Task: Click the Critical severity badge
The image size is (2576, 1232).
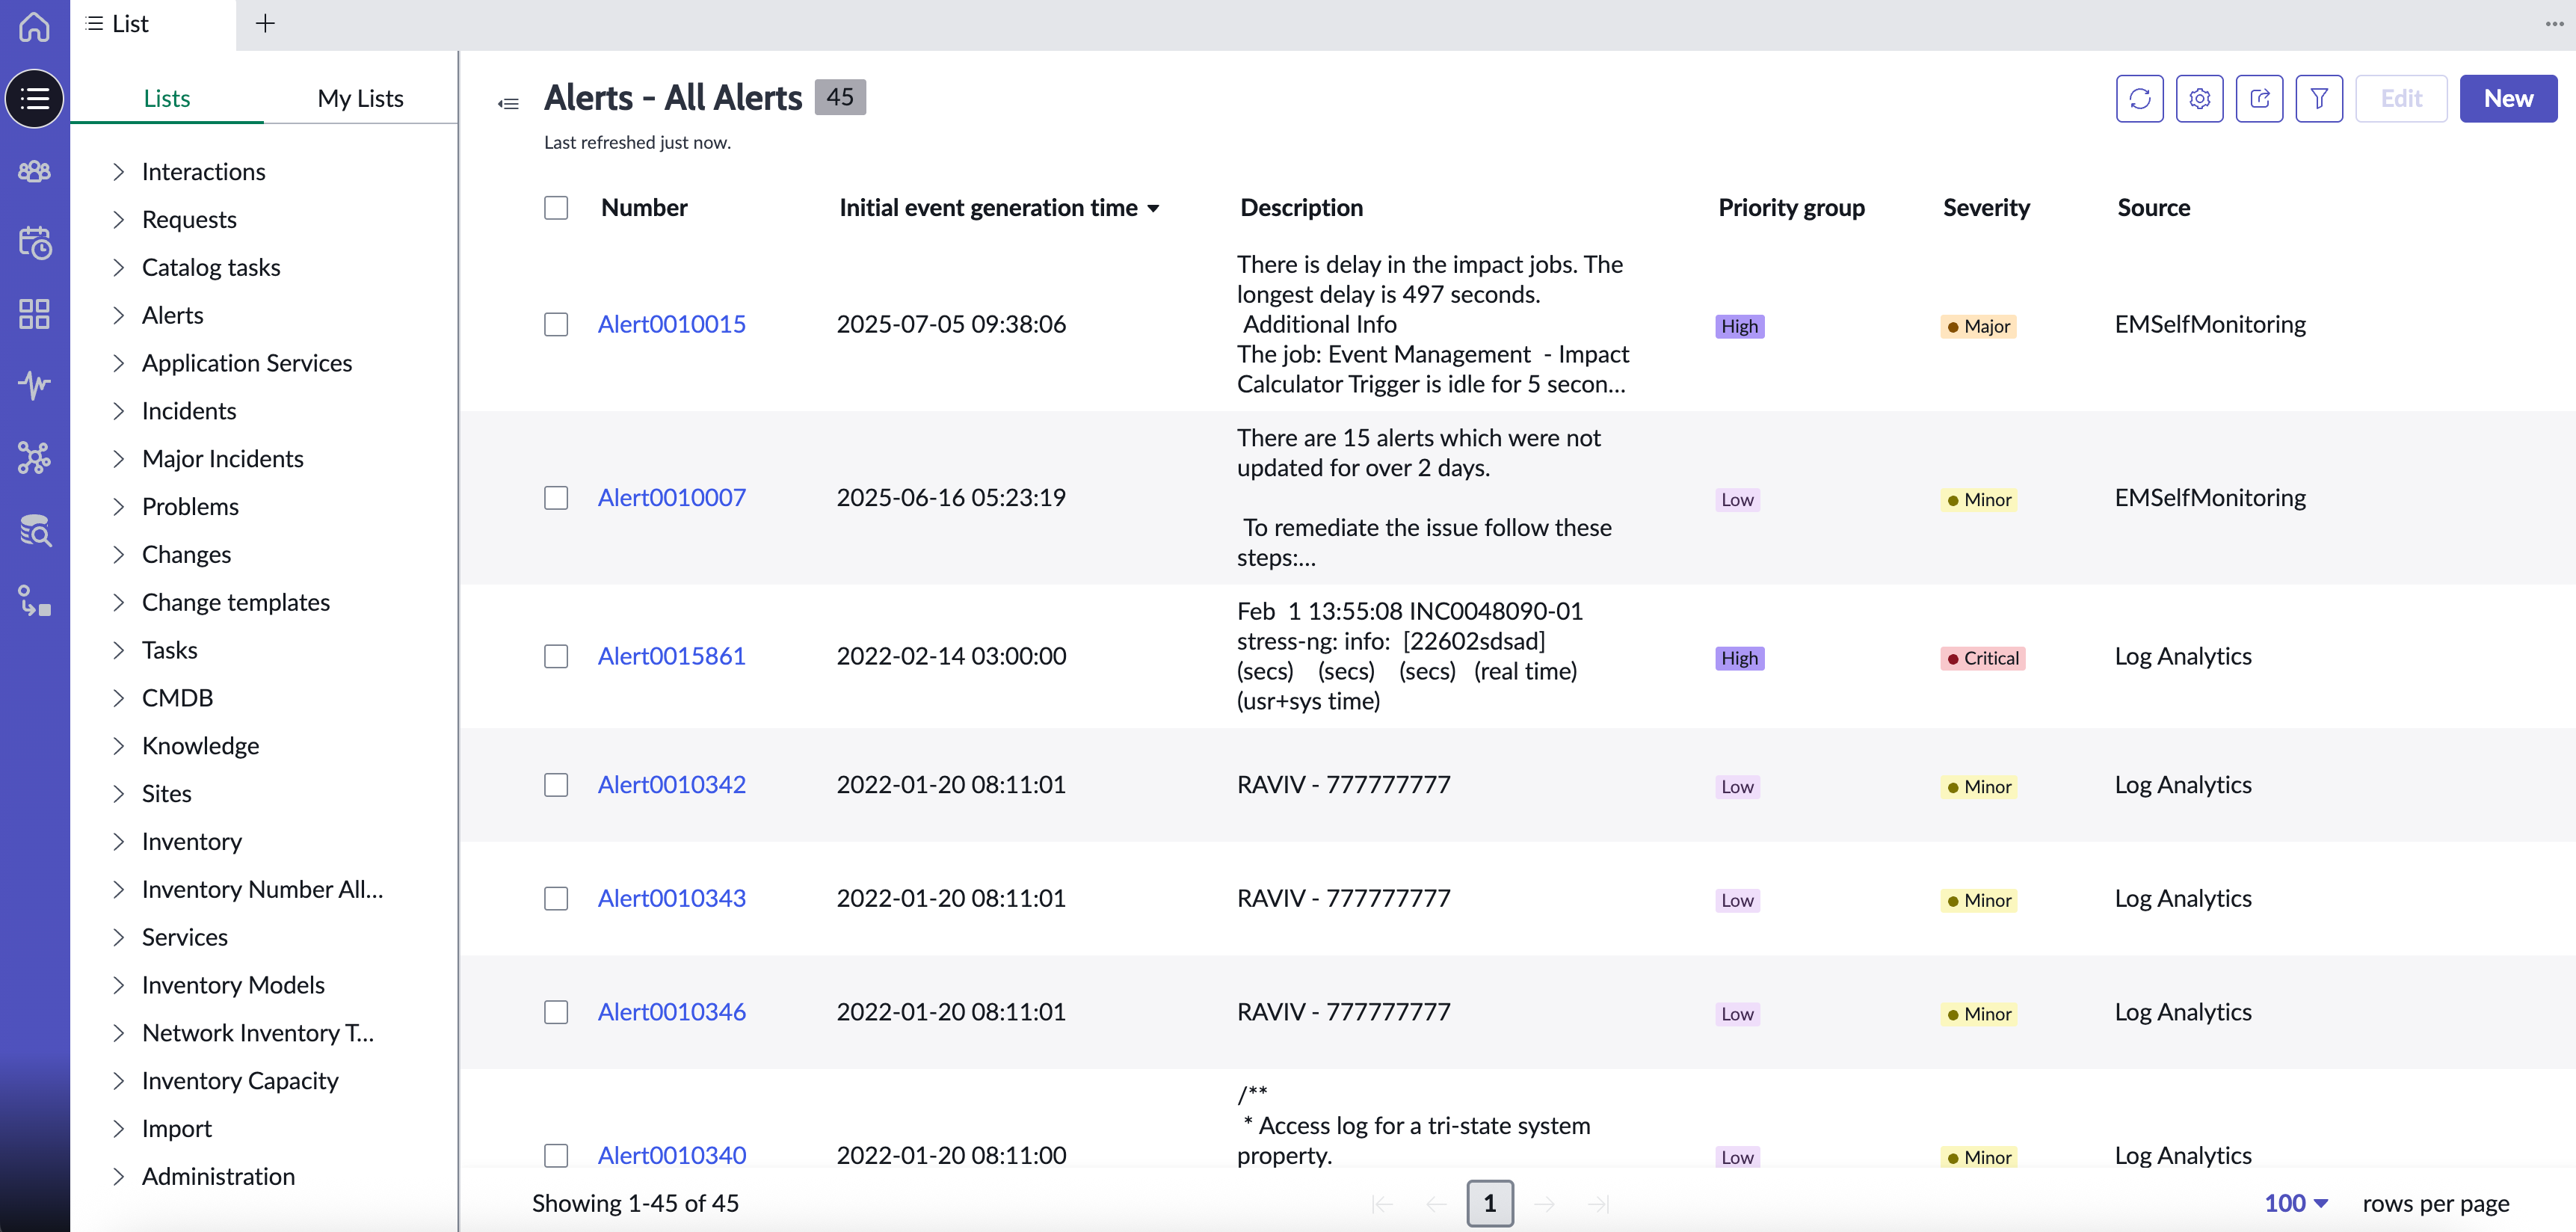Action: point(1982,658)
